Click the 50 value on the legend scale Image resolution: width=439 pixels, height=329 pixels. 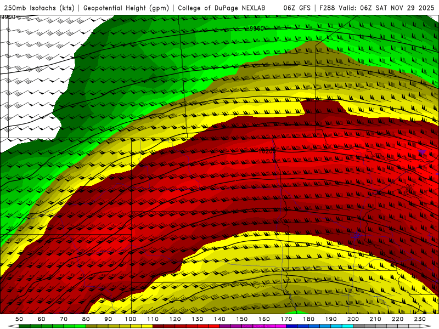(x=19, y=319)
